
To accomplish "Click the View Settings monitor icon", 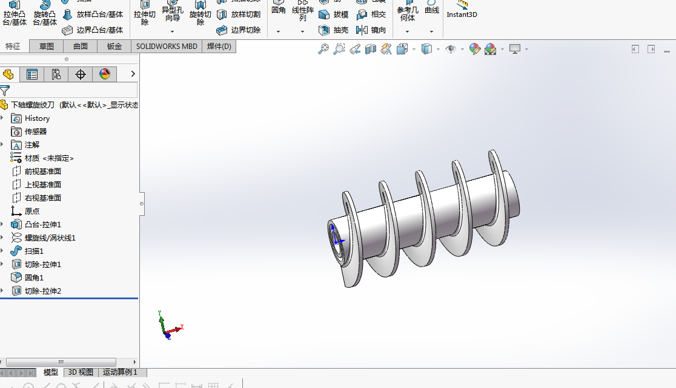I will coord(515,49).
